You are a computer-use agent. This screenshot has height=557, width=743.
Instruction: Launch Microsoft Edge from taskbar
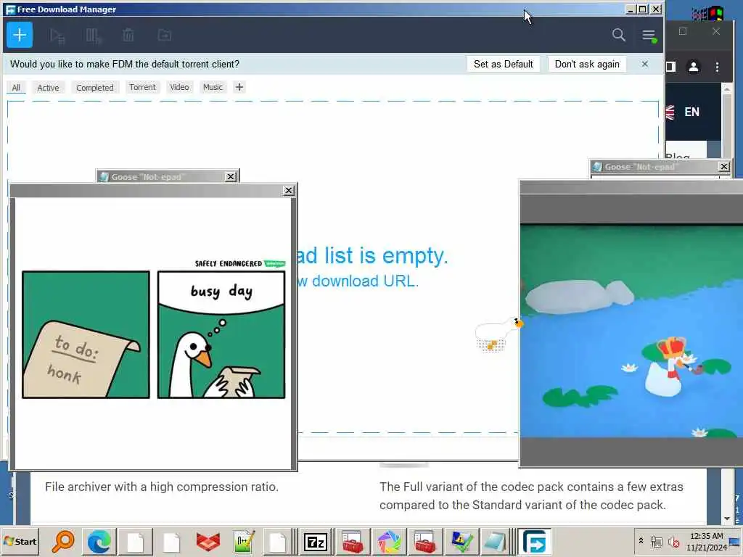99,541
